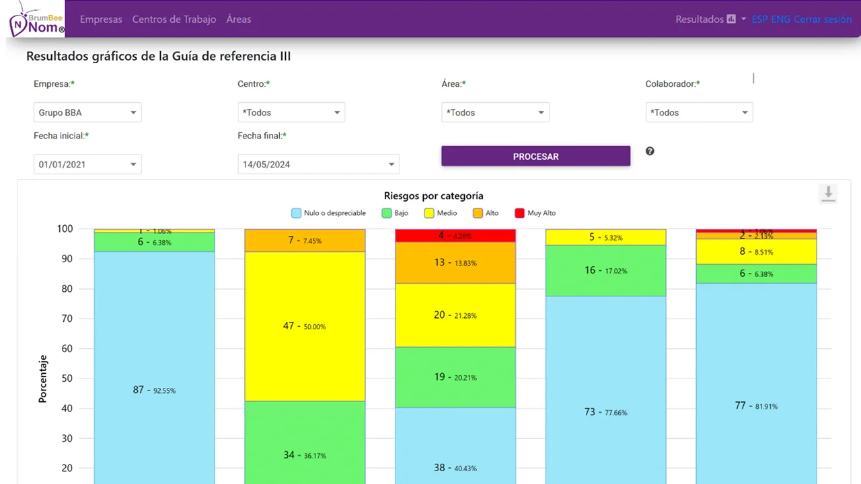Click Cerrar sesión link

tap(823, 19)
